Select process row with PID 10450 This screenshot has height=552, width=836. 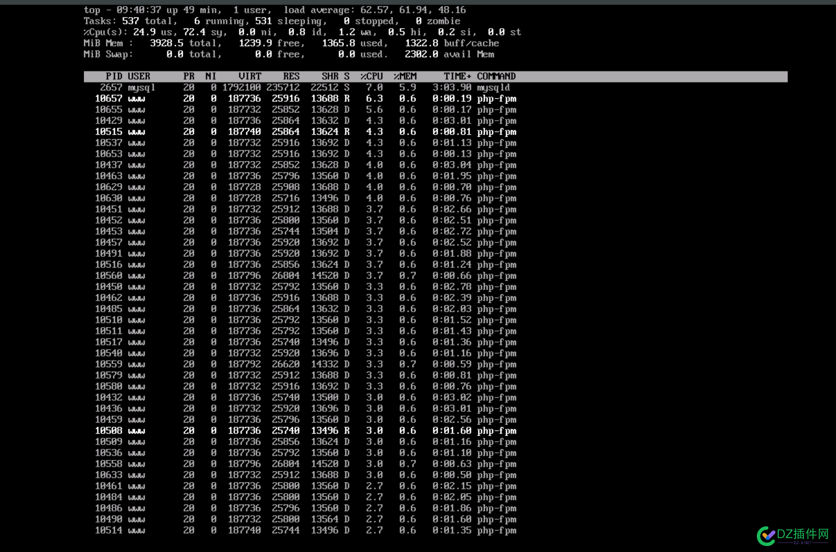(x=305, y=287)
